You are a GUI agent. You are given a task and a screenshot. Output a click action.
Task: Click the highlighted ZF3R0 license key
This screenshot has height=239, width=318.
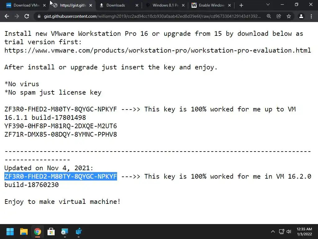pyautogui.click(x=61, y=176)
